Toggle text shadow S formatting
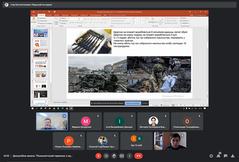The height and width of the screenshot is (162, 239). coord(78,23)
